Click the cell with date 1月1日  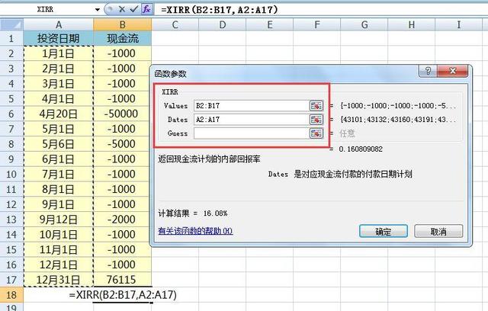(58, 53)
